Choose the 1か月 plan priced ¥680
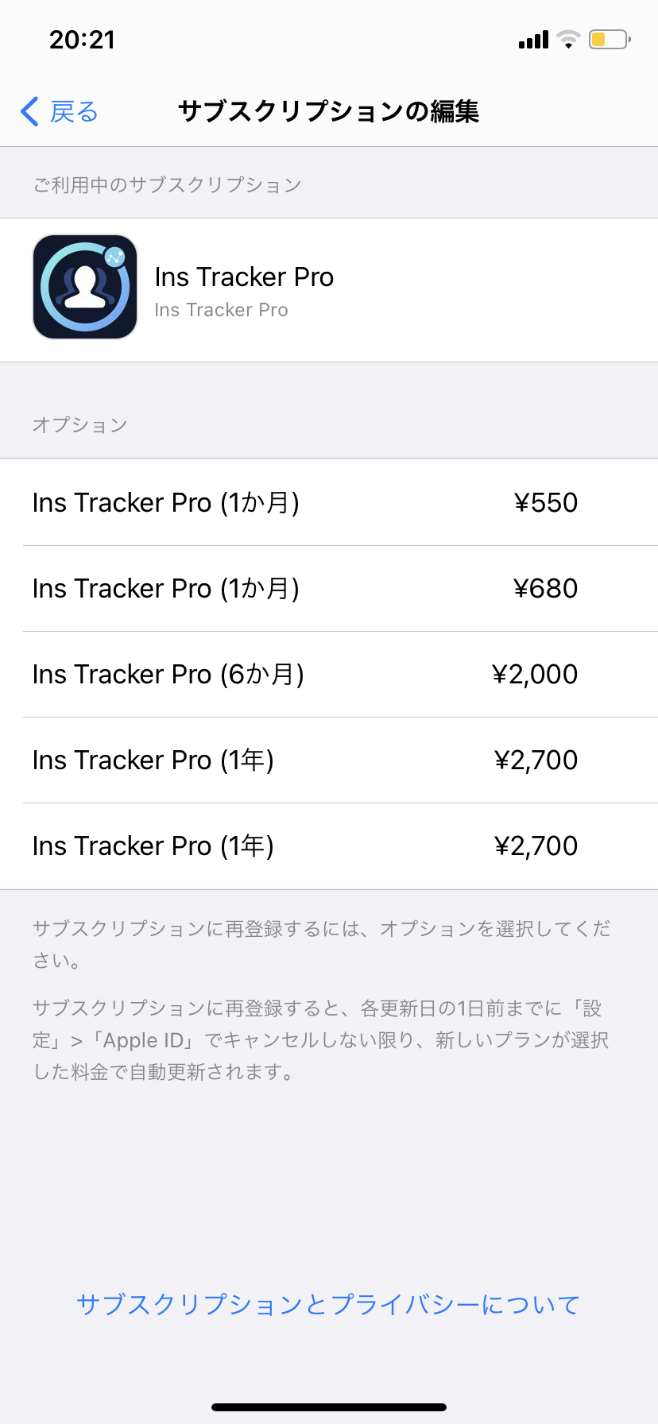The width and height of the screenshot is (658, 1424). [329, 588]
